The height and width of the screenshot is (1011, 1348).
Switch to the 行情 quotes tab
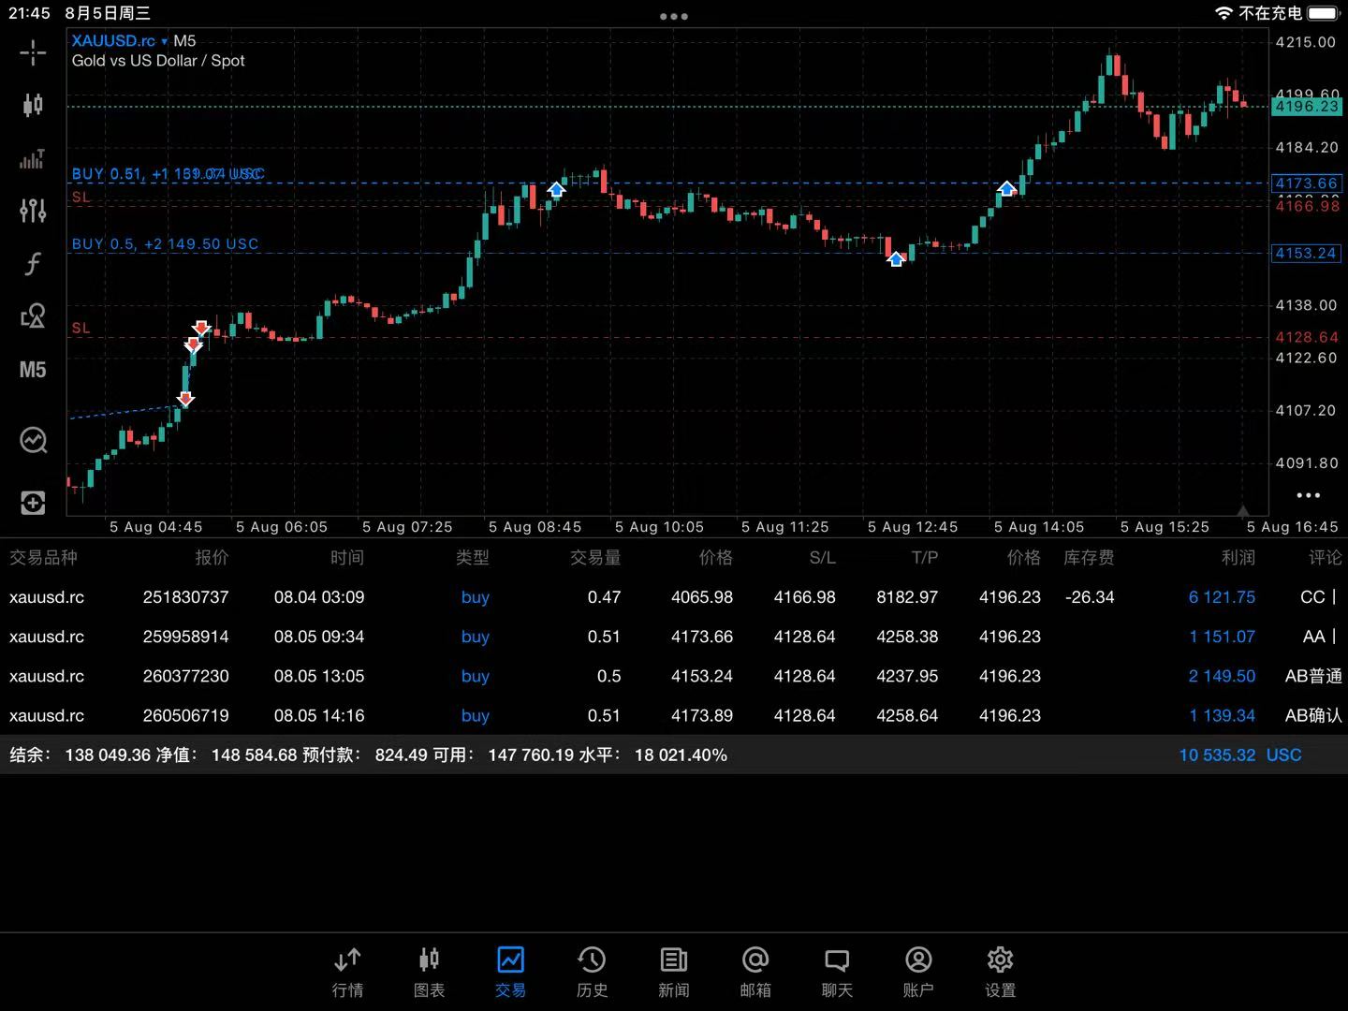click(347, 973)
